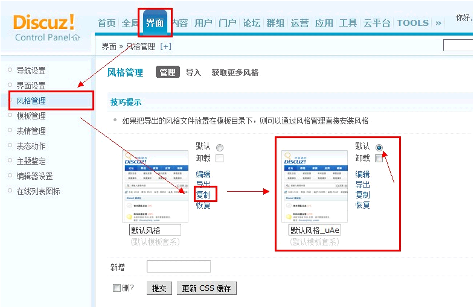Open the 运营 top navigation tab
This screenshot has width=474, height=307.
pyautogui.click(x=299, y=23)
